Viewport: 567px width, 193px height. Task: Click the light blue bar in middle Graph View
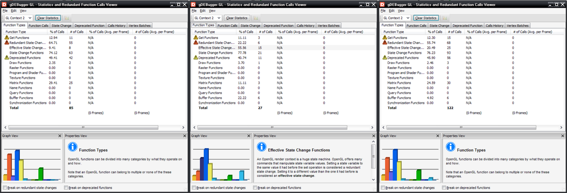tap(241, 176)
